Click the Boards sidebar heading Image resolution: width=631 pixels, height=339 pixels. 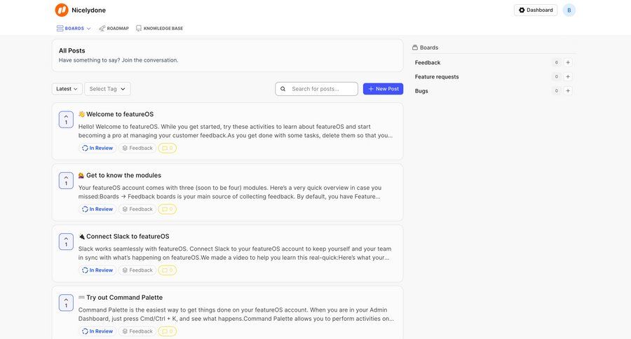pos(426,48)
